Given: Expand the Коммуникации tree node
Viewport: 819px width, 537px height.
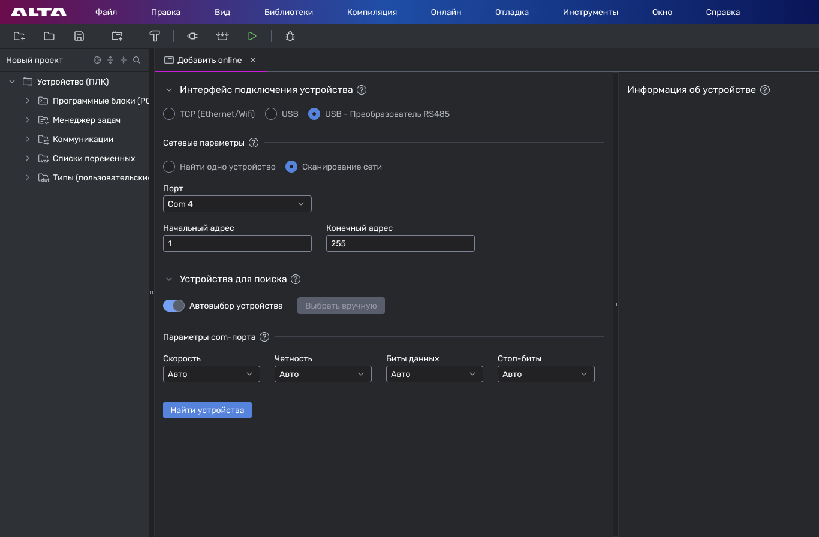Looking at the screenshot, I should point(28,139).
